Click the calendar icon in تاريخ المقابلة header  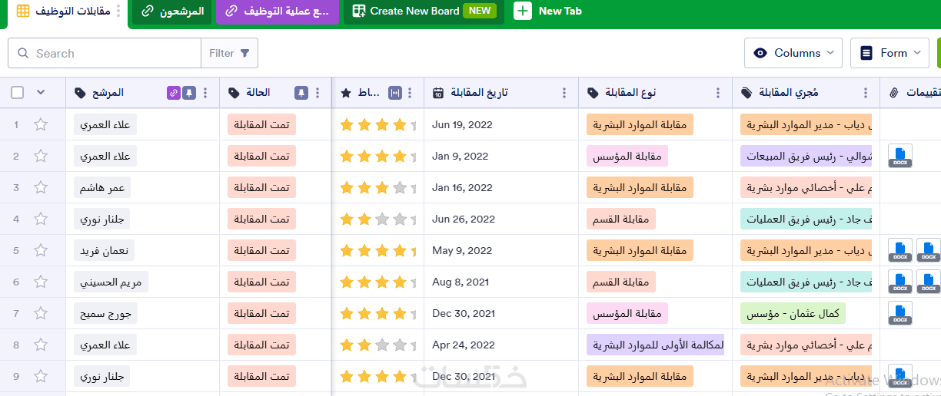(438, 93)
